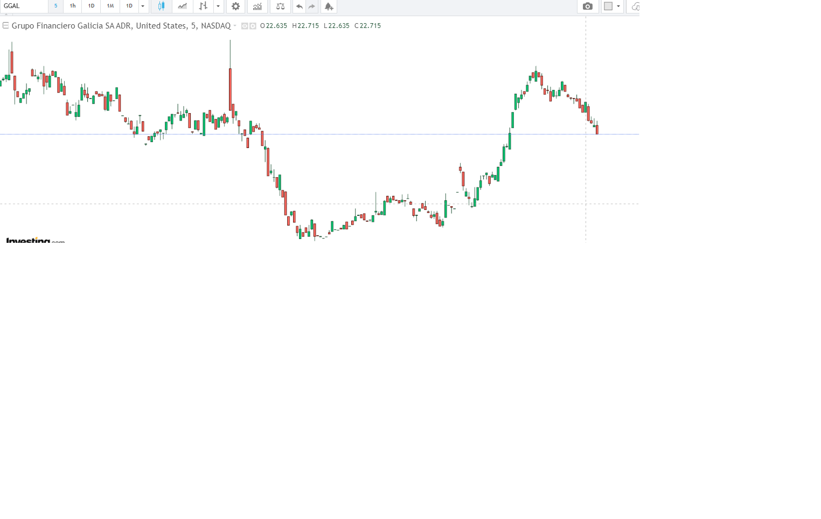Undo the last chart action
This screenshot has height=519, width=821.
click(x=300, y=6)
